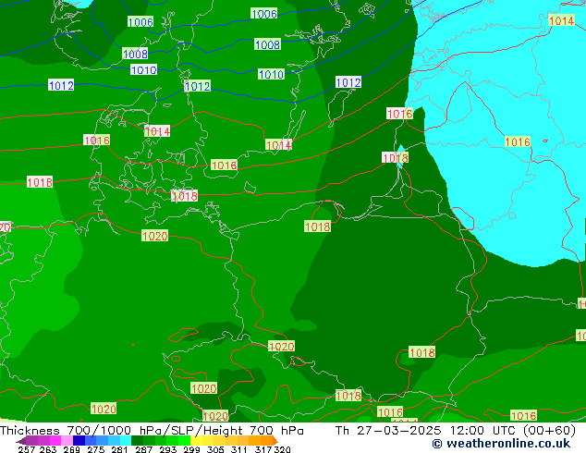
Task: Open the weatheronline.co.uk copyright link
Action: pyautogui.click(x=501, y=444)
